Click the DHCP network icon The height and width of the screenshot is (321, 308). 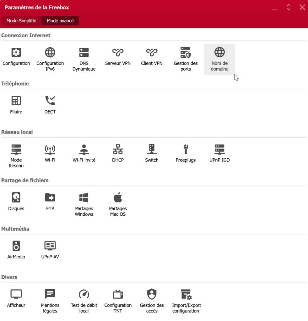coord(118,150)
